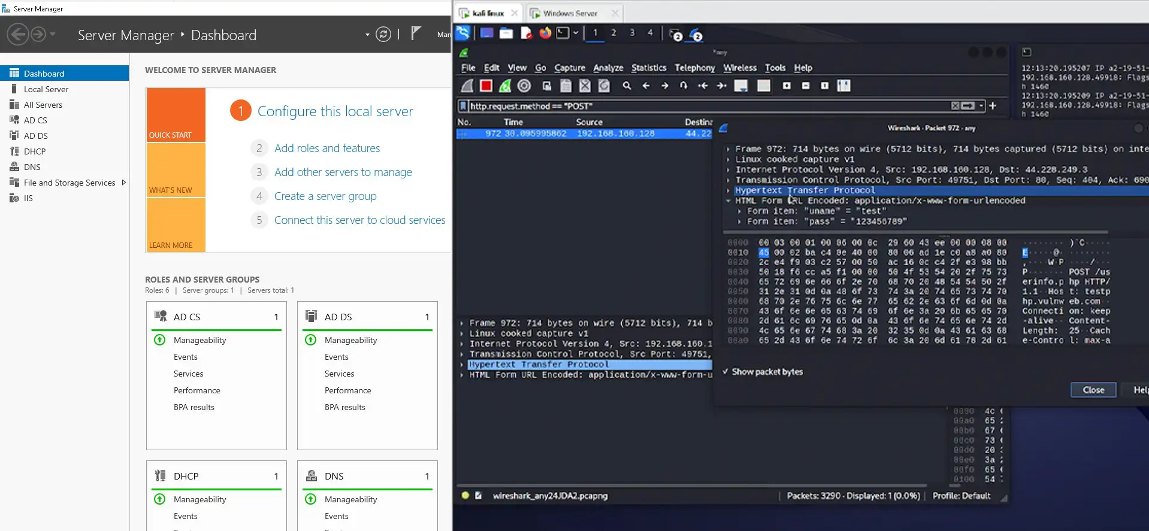Screen dimensions: 1149x531
Task: Expand Frame 972 in packet dialog
Action: pyautogui.click(x=728, y=149)
